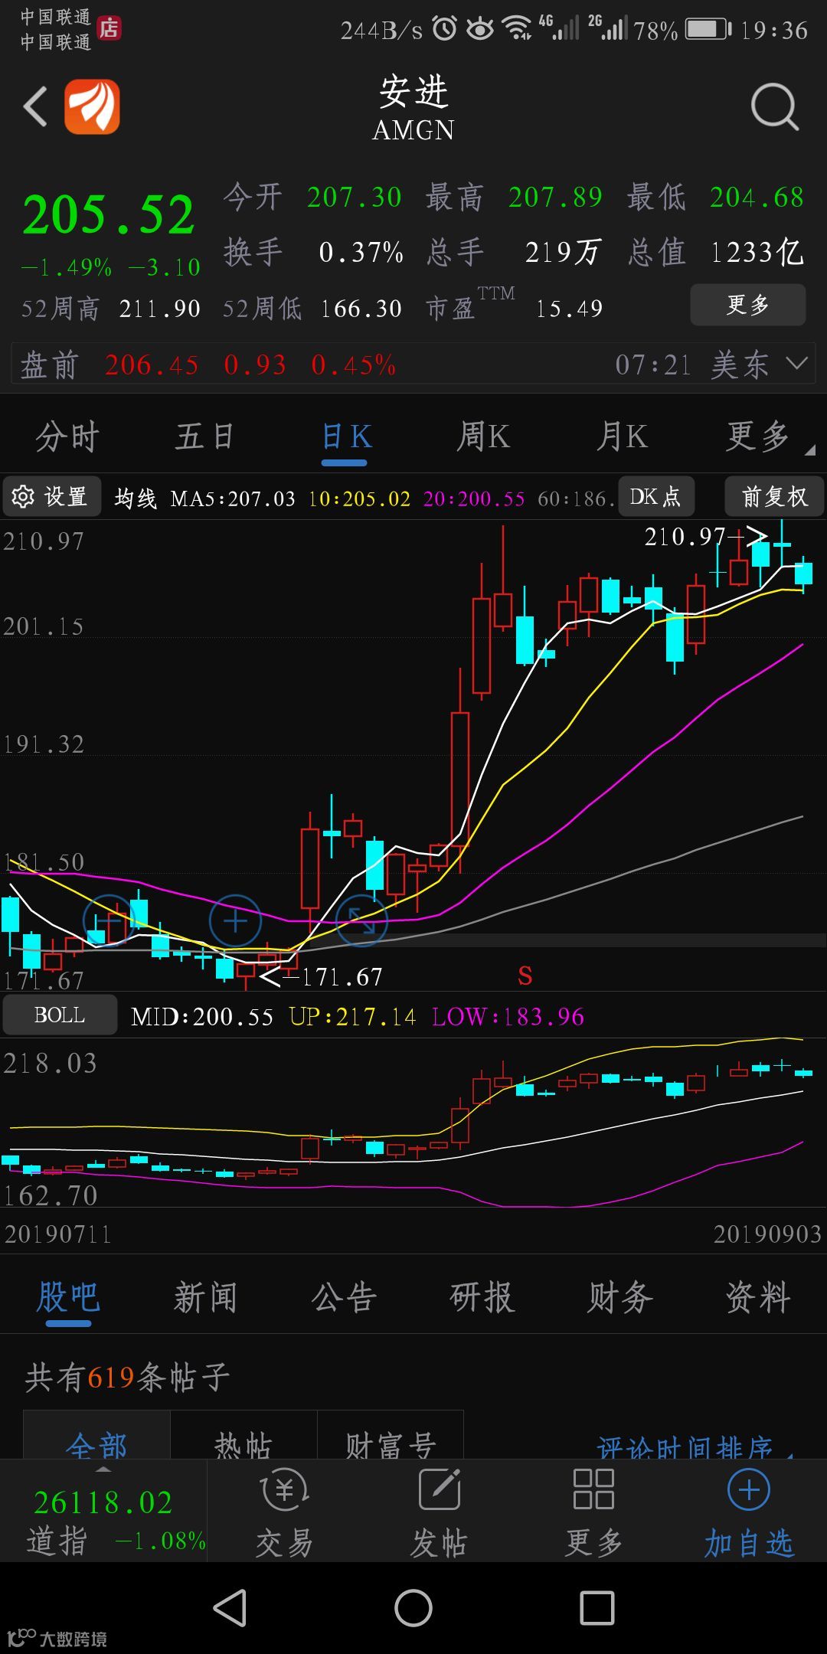Select the 财富号 posts filter
827x1654 pixels.
pyautogui.click(x=391, y=1435)
